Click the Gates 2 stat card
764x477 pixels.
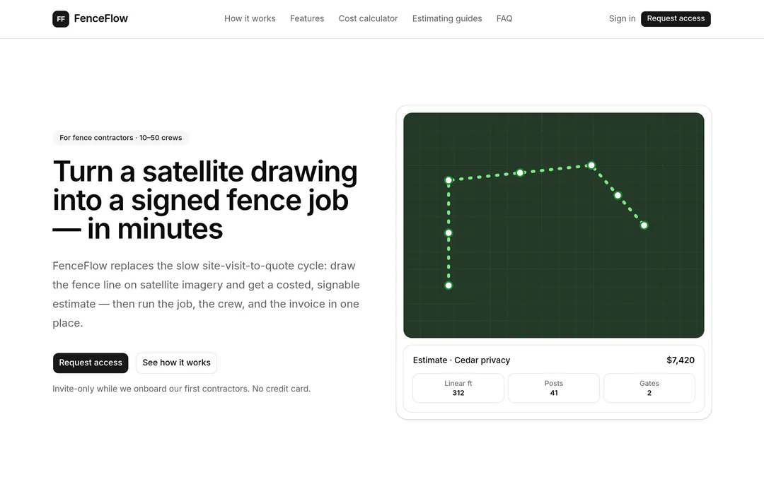[649, 388]
